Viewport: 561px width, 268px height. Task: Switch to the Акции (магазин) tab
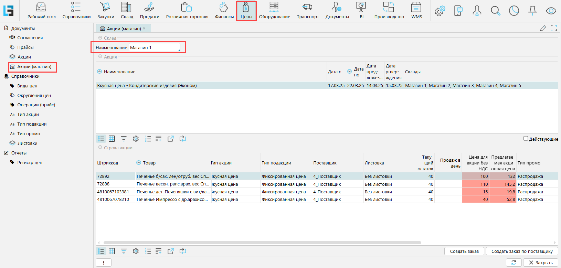[124, 29]
